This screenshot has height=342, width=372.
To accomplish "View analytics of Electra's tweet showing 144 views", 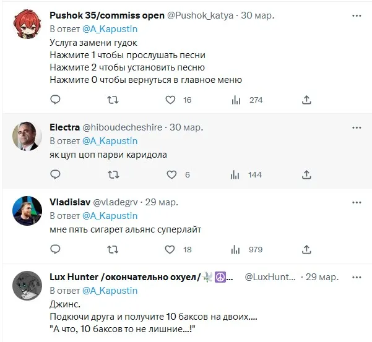I will pyautogui.click(x=236, y=174).
